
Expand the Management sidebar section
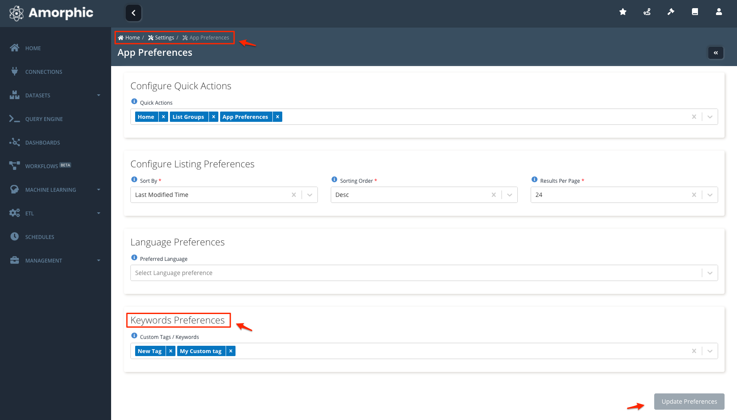point(99,260)
